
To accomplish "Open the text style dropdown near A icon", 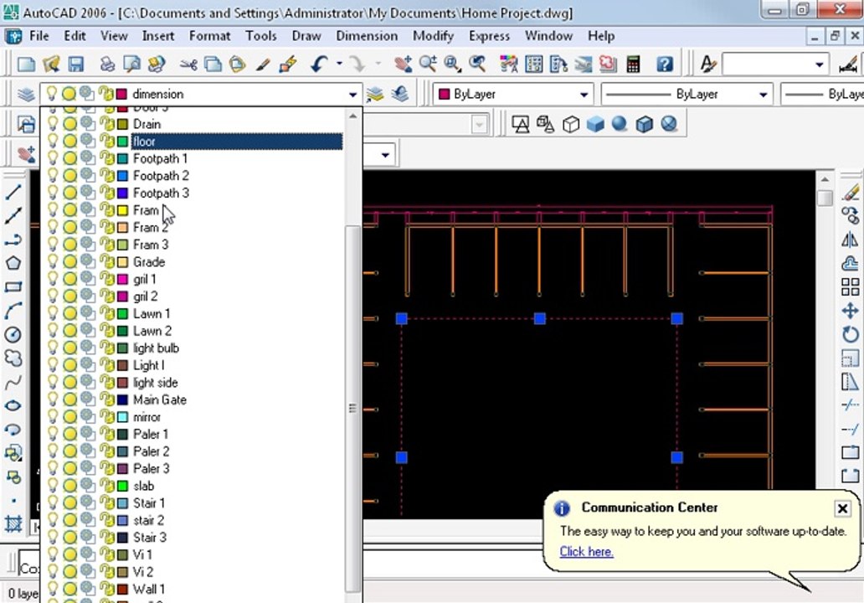I will [x=820, y=64].
